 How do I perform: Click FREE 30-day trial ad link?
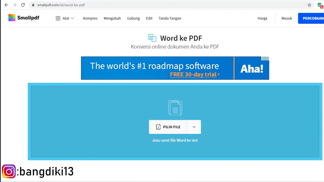(195, 74)
